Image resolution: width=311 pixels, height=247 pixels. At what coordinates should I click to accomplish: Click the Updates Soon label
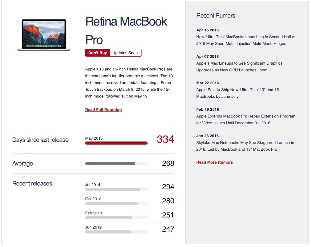click(x=125, y=53)
